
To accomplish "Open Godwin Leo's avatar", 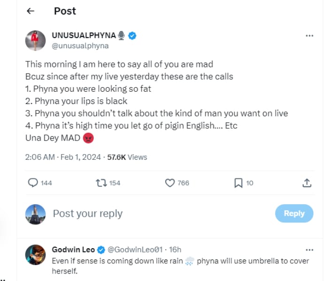I will click(35, 255).
